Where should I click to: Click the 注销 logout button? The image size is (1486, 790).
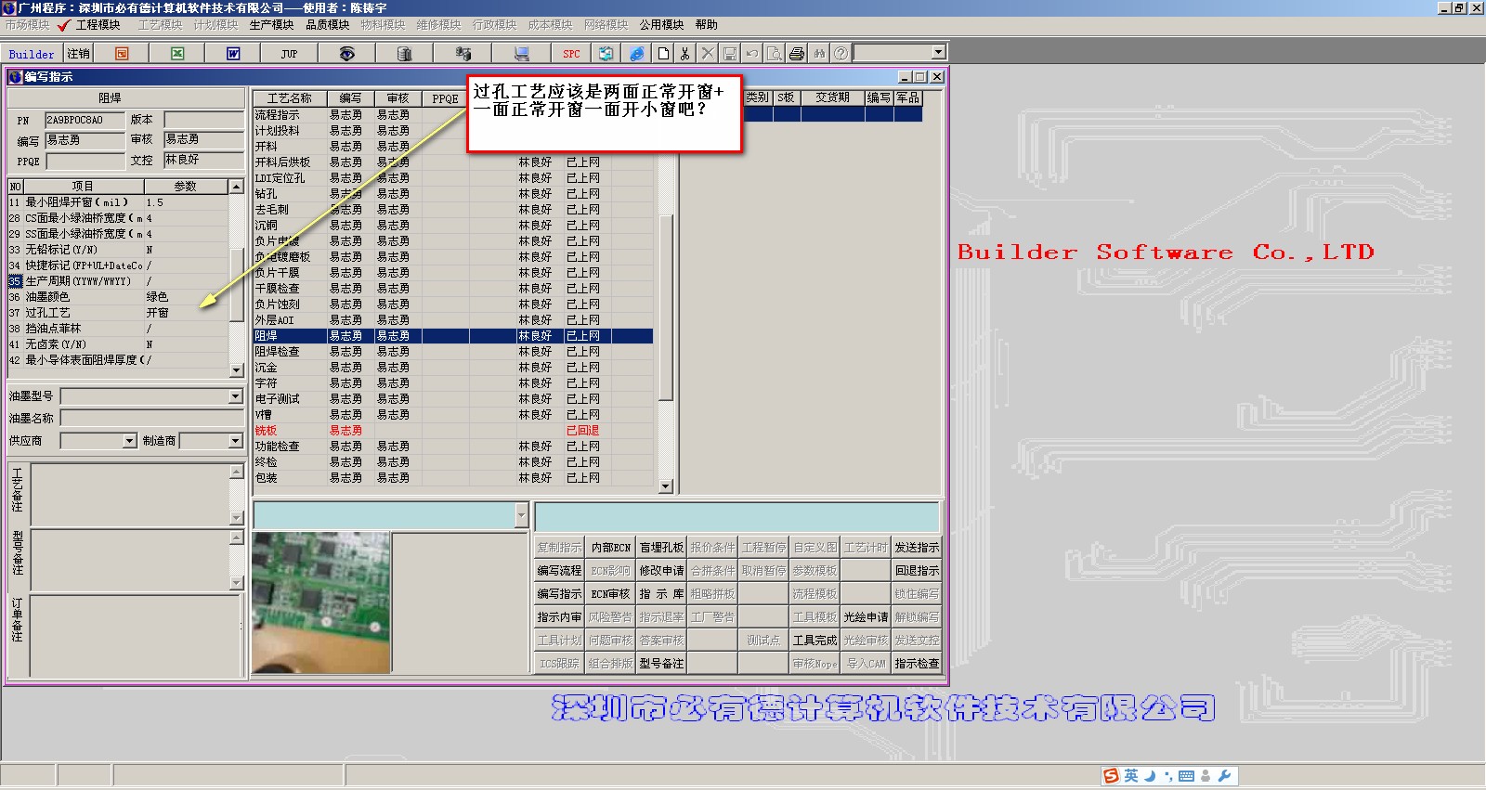point(79,54)
